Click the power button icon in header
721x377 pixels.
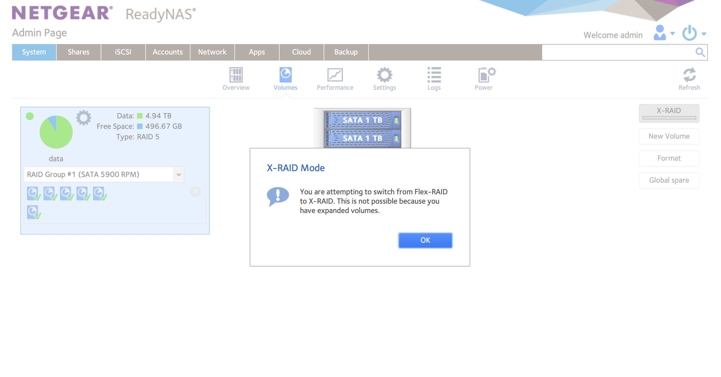point(689,33)
